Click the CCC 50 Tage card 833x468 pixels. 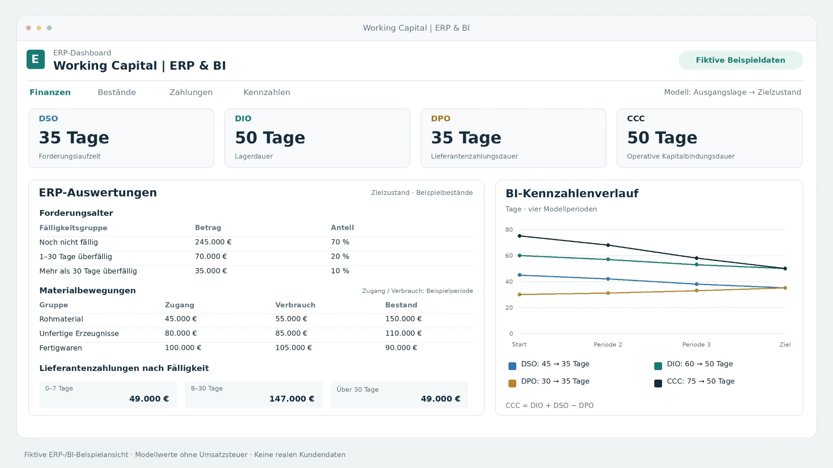709,138
